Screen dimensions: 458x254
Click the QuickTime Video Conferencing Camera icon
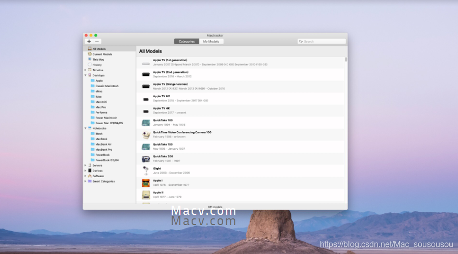coord(146,134)
